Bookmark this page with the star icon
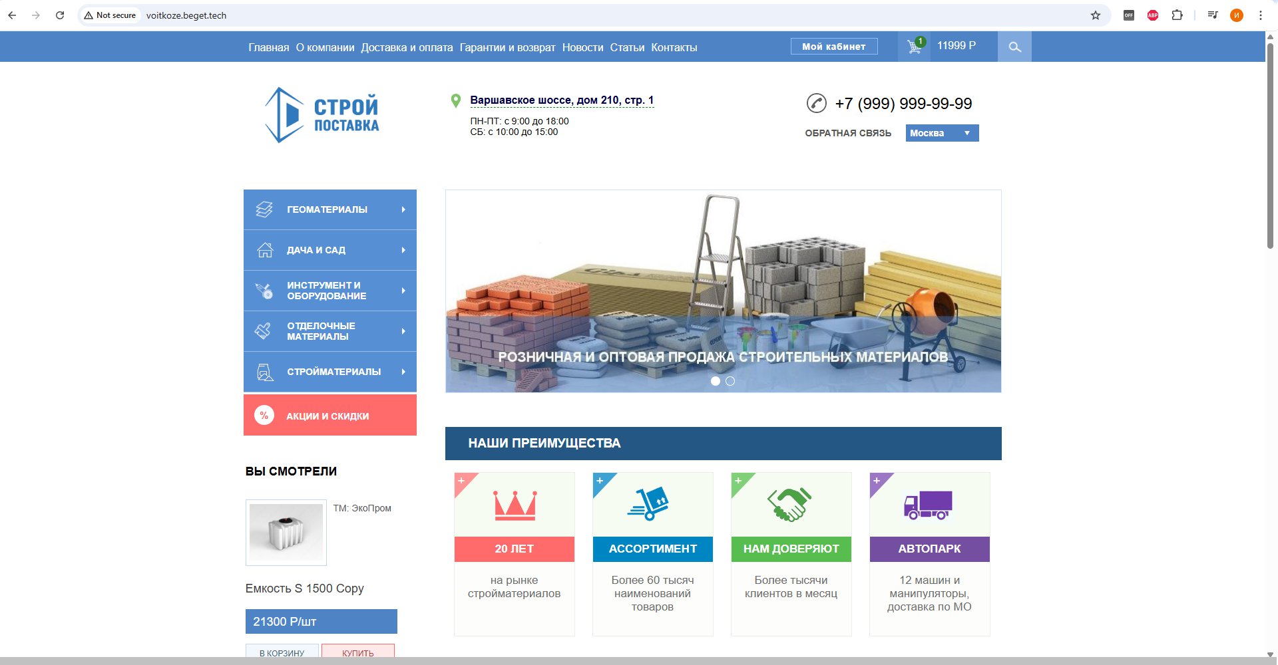The image size is (1278, 665). click(1096, 15)
